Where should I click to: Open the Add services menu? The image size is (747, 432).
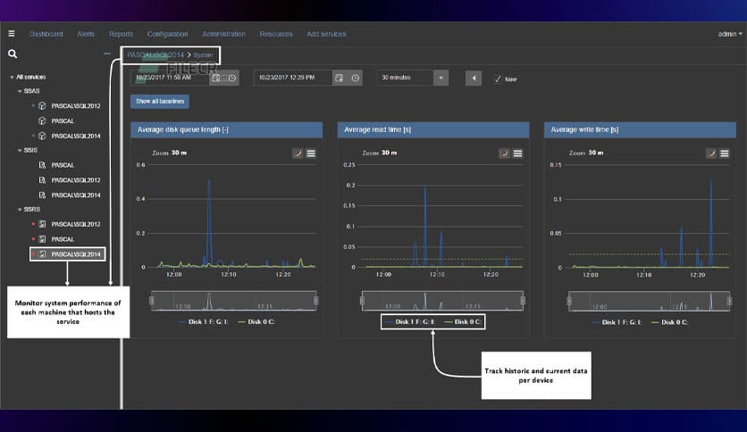tap(326, 34)
